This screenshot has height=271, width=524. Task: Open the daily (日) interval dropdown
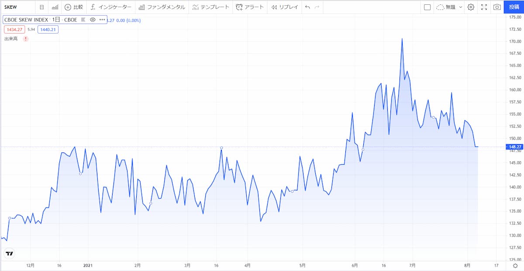[x=41, y=7]
